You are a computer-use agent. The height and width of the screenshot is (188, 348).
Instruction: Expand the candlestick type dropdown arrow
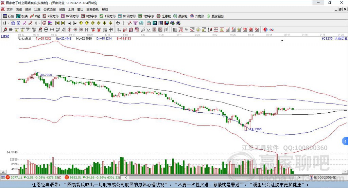point(40,23)
